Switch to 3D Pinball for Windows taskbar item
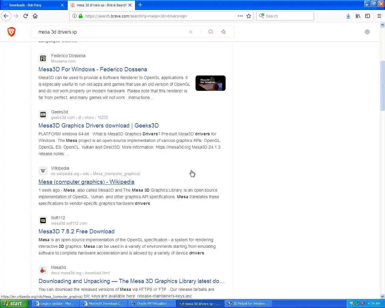The height and width of the screenshot is (308, 385). (248, 303)
